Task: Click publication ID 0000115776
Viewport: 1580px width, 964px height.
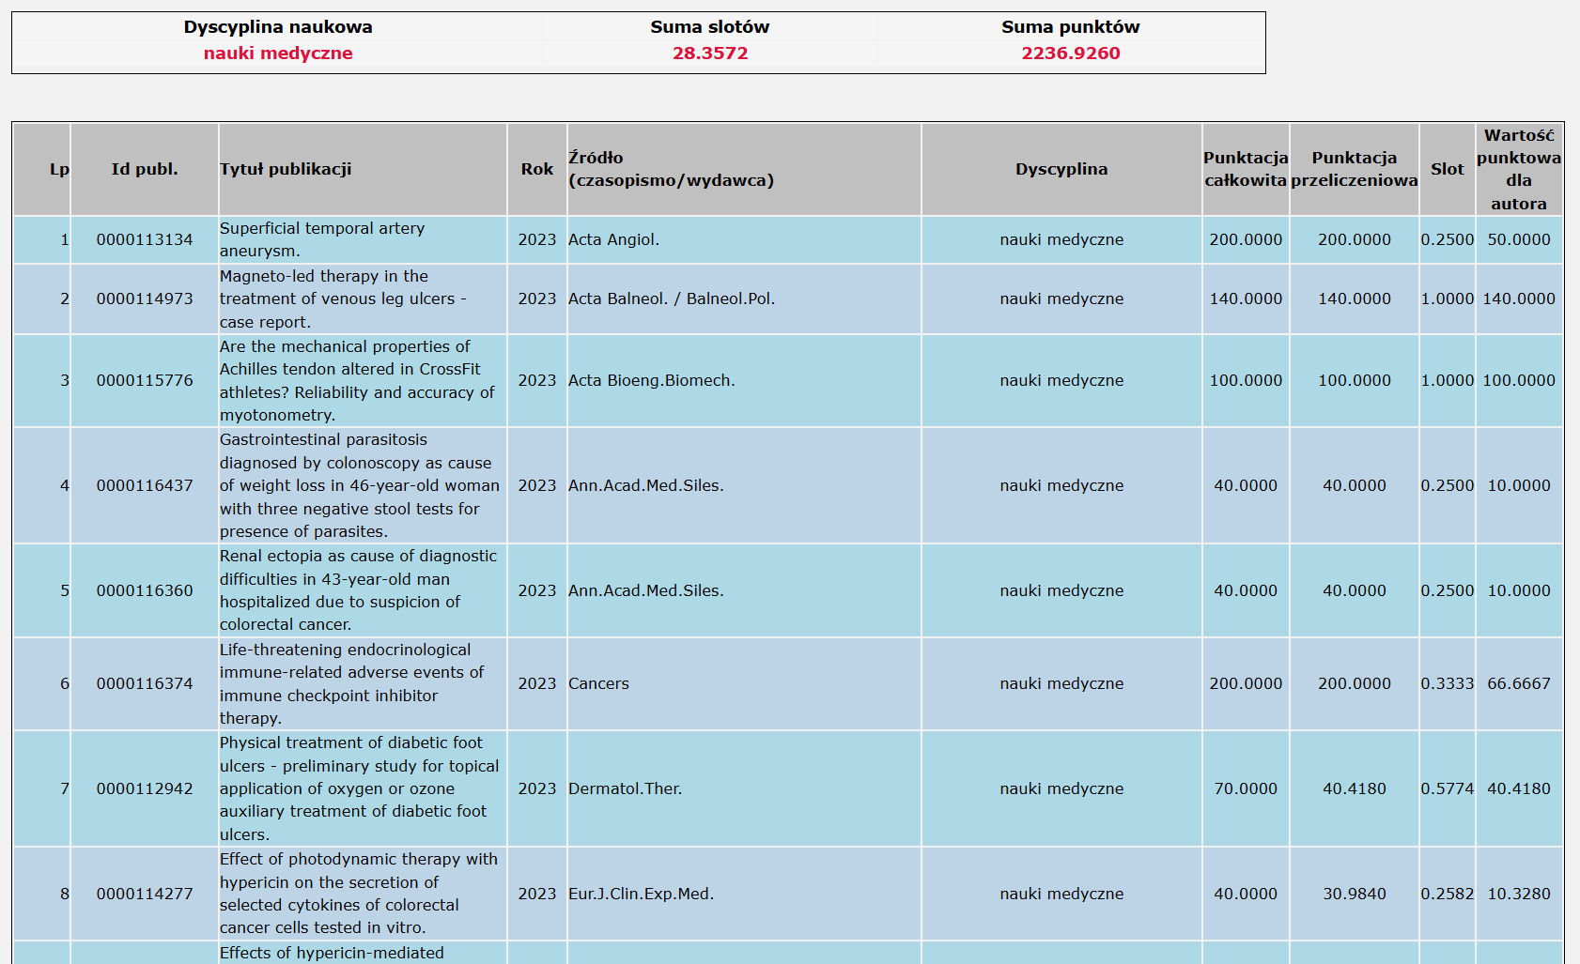Action: tap(144, 380)
